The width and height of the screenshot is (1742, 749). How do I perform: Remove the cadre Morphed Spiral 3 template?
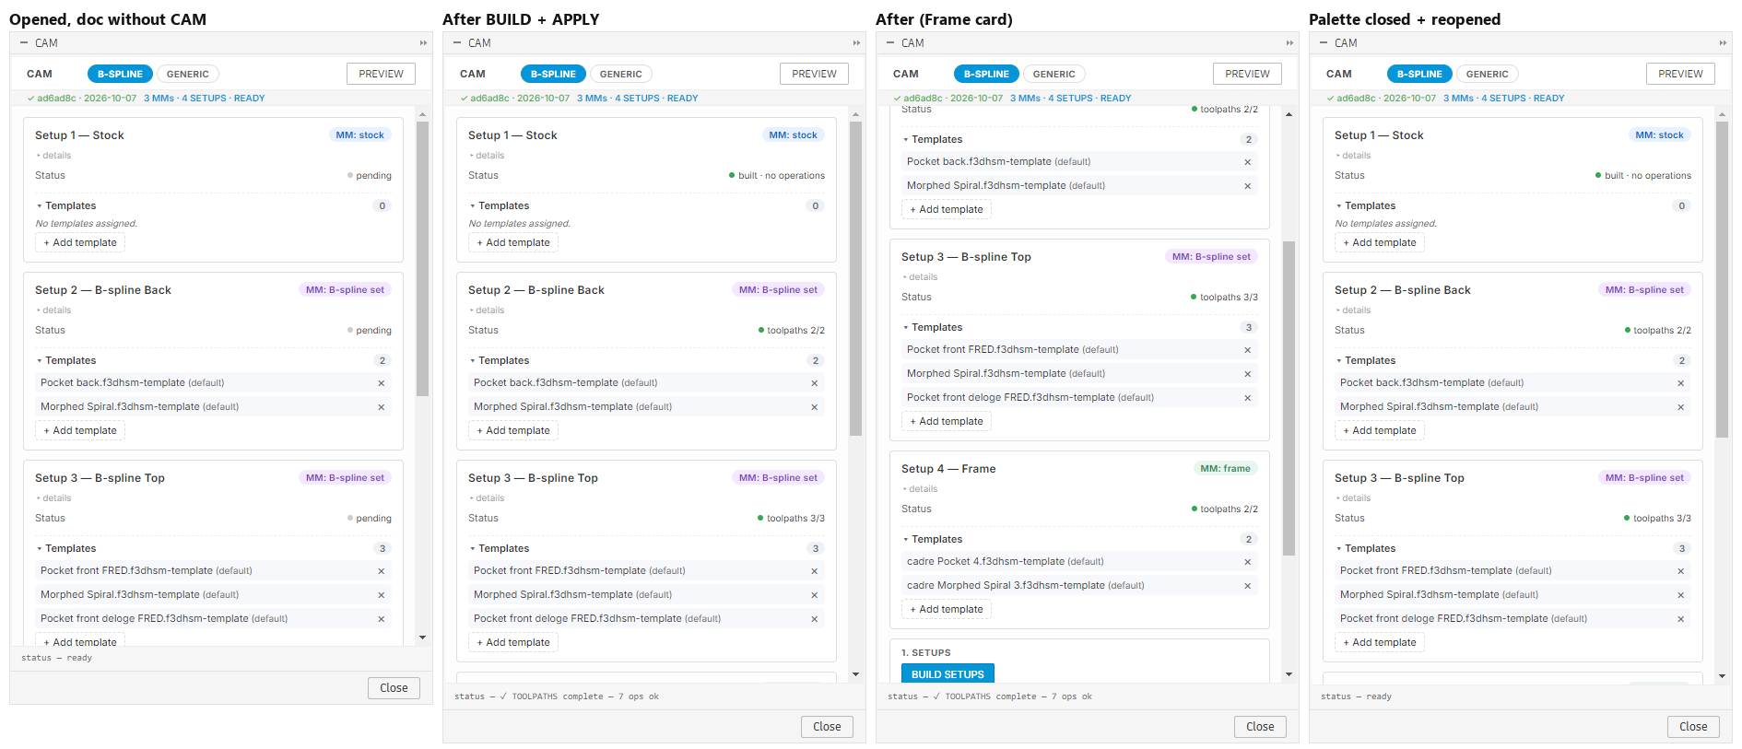click(1248, 586)
